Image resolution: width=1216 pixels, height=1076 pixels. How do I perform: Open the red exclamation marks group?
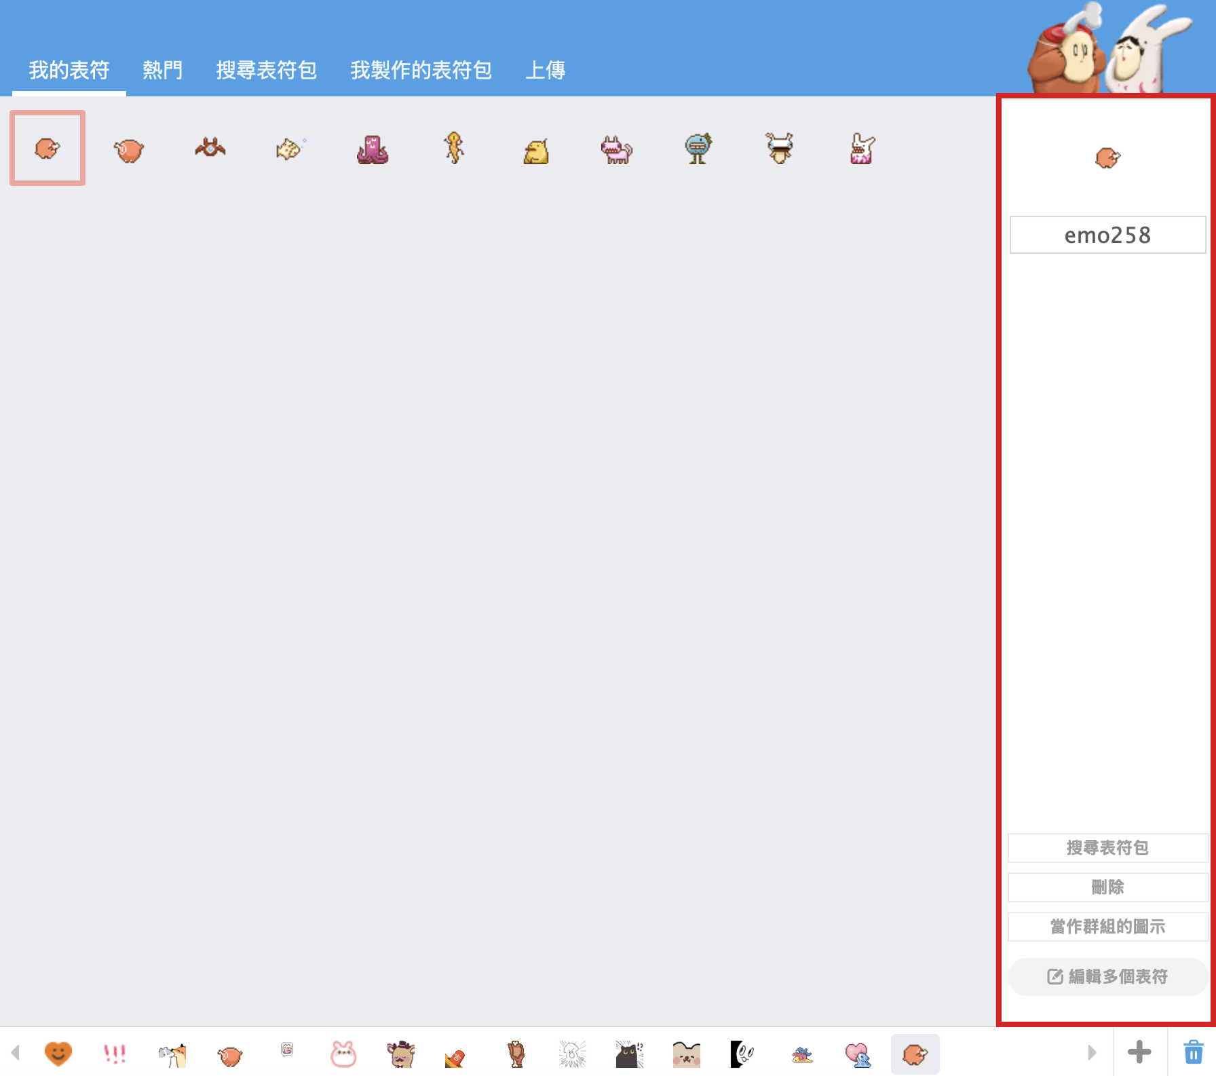coord(115,1054)
